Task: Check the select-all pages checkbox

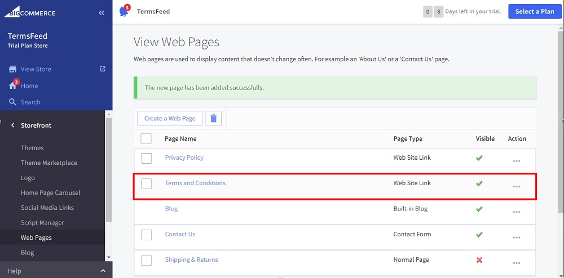Action: tap(146, 138)
